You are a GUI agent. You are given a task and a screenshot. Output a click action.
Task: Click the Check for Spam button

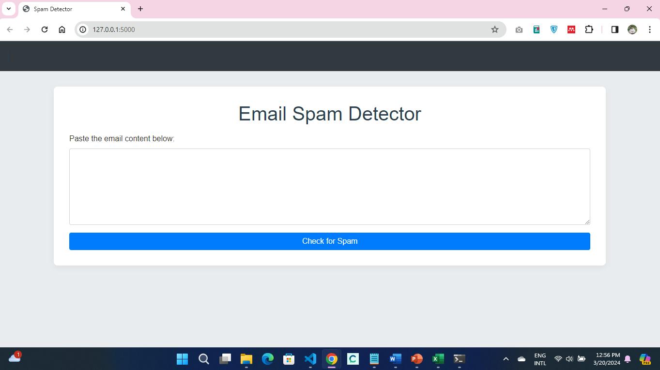click(329, 241)
